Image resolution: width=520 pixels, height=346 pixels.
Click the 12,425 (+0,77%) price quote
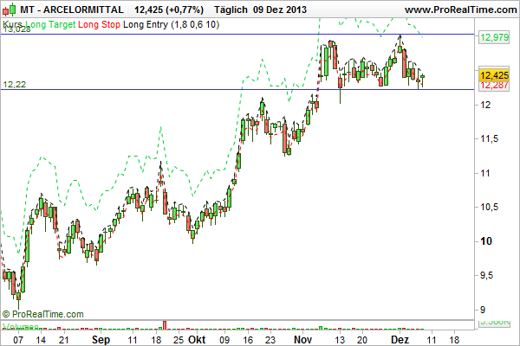click(169, 10)
